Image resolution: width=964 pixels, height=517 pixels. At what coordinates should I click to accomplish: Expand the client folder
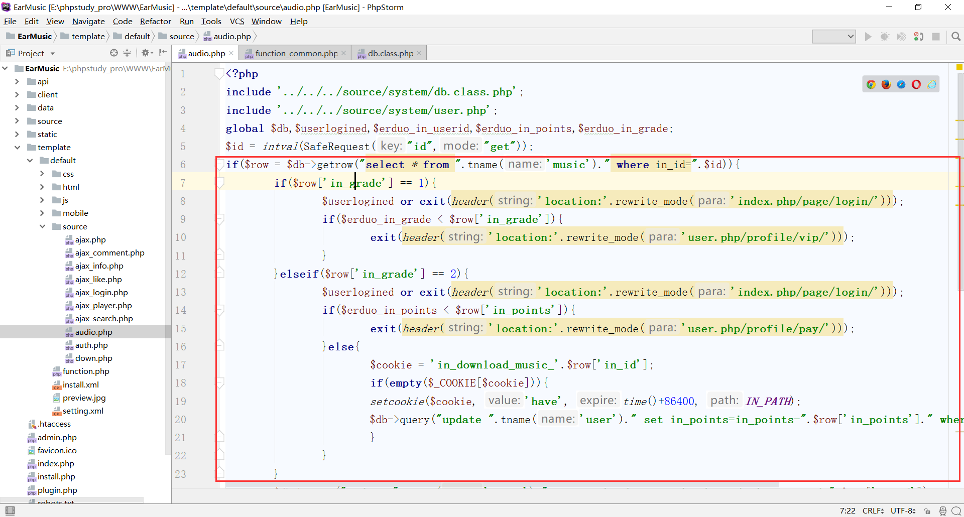click(x=17, y=94)
